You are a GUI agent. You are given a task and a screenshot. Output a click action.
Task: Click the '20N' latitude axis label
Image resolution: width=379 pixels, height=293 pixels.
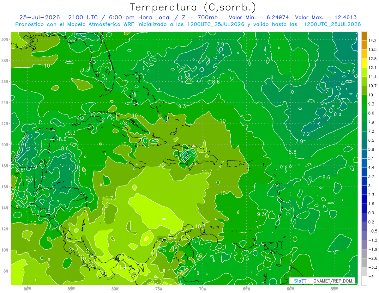pyautogui.click(x=4, y=145)
